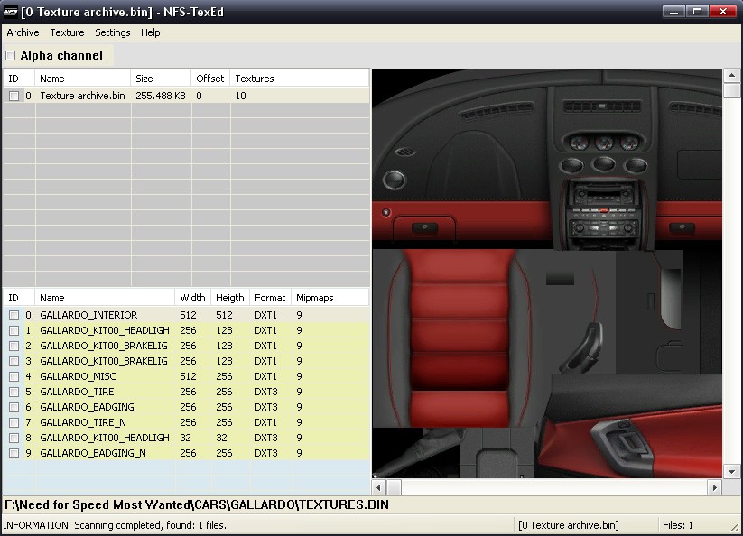
Task: Enable the Alpha channel checkbox
Action: [11, 56]
